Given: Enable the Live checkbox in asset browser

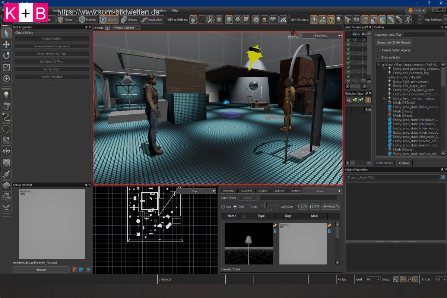Looking at the screenshot, I should click(x=248, y=206).
